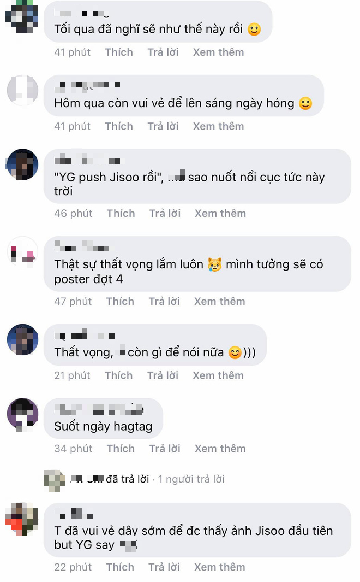Like the 'Thật sự thất vọng' comment
The height and width of the screenshot is (582, 360).
click(x=120, y=302)
